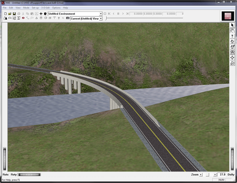Save the case with the floppy disk icon
The height and width of the screenshot is (183, 237).
coord(14,14)
